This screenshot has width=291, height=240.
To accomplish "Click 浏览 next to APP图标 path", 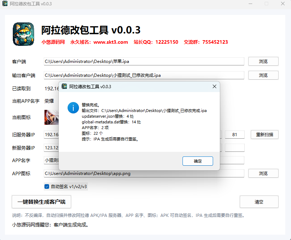I will pos(263,174).
